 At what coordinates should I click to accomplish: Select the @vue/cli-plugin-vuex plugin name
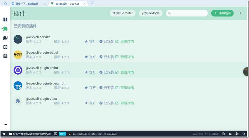tap(41, 99)
